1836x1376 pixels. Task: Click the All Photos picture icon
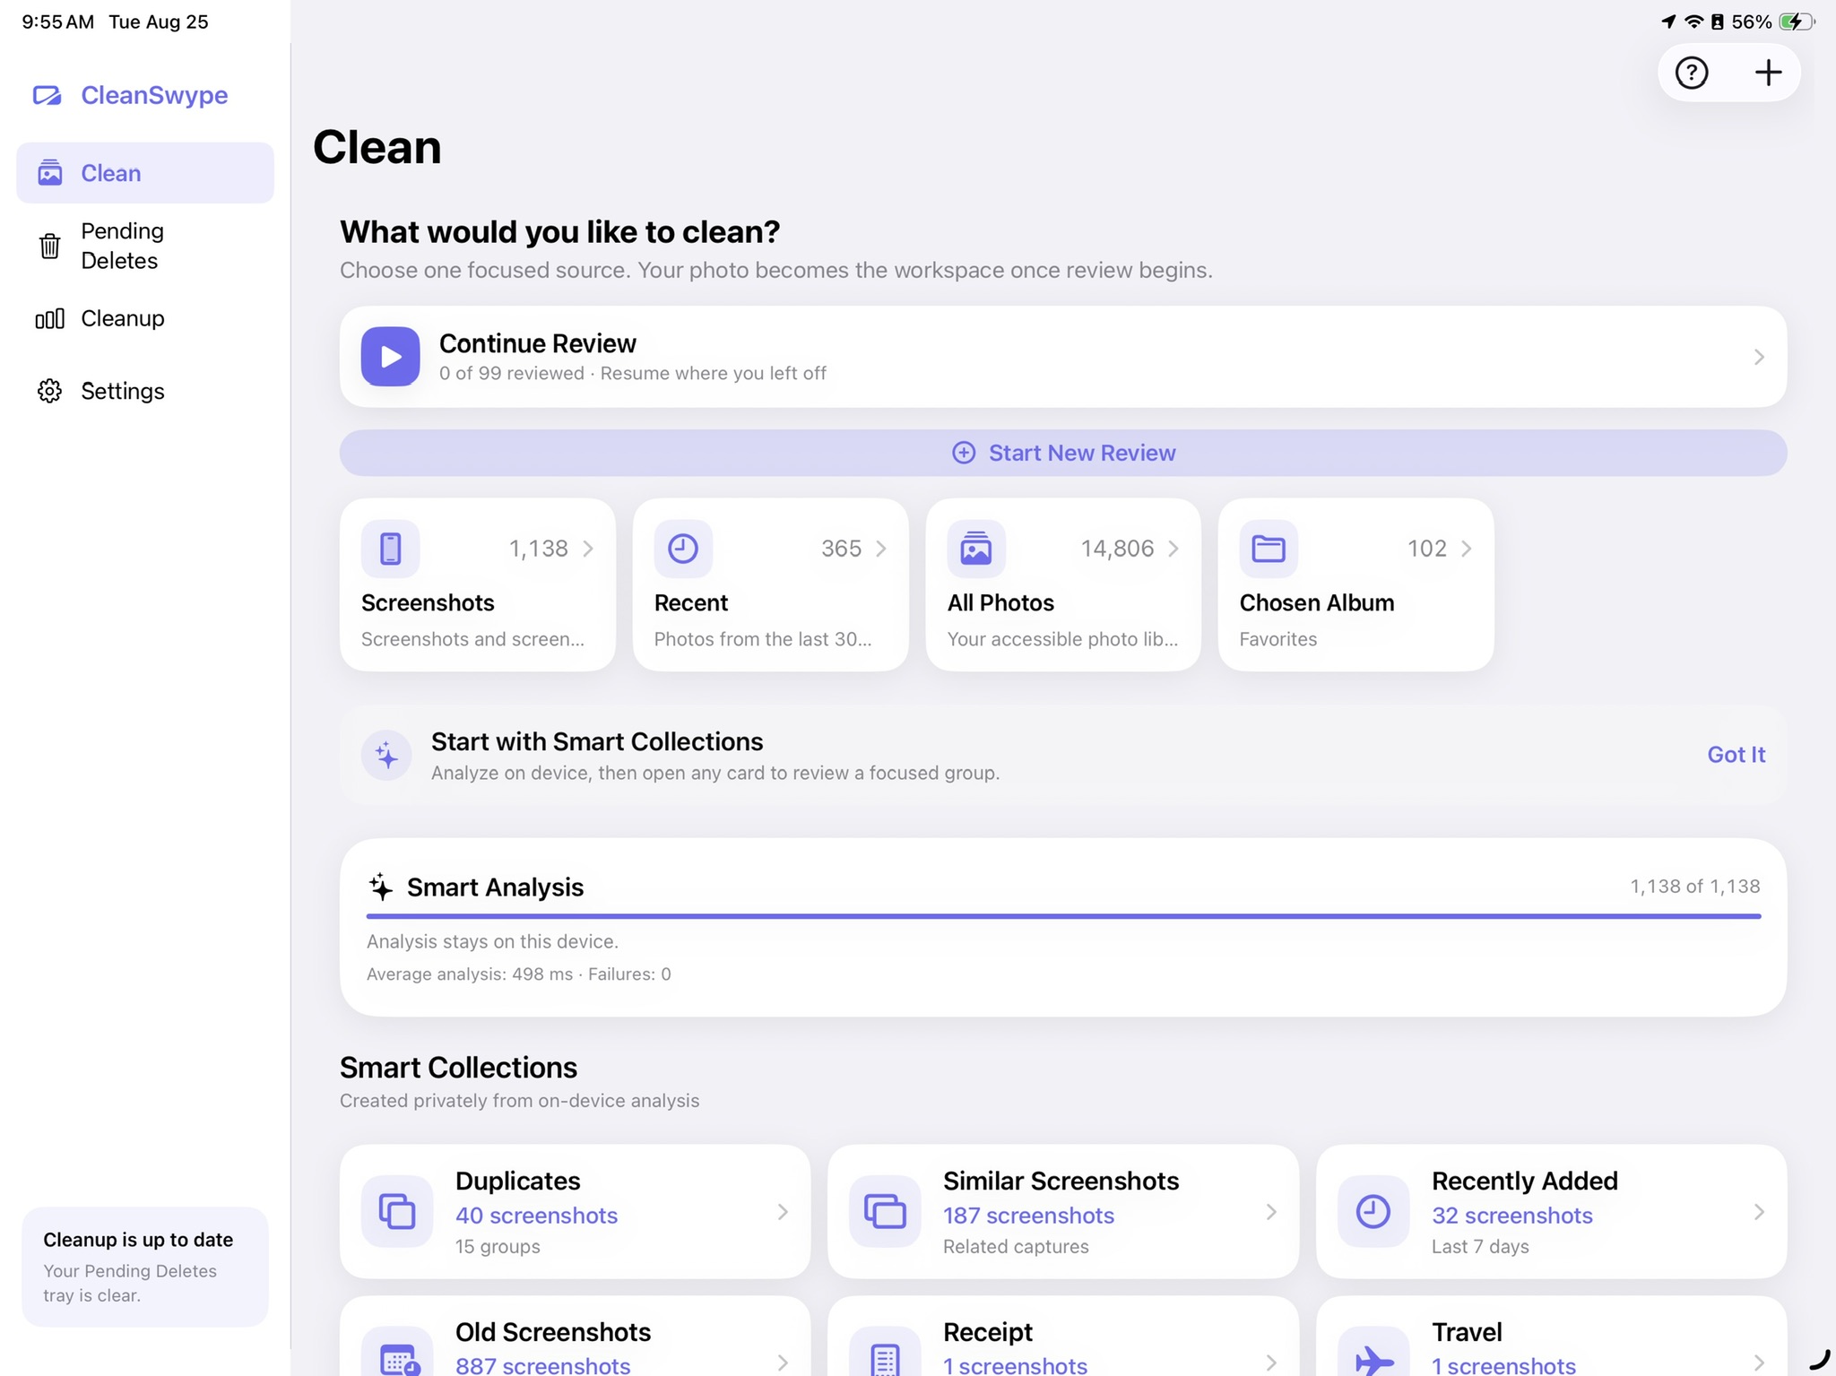(x=976, y=549)
